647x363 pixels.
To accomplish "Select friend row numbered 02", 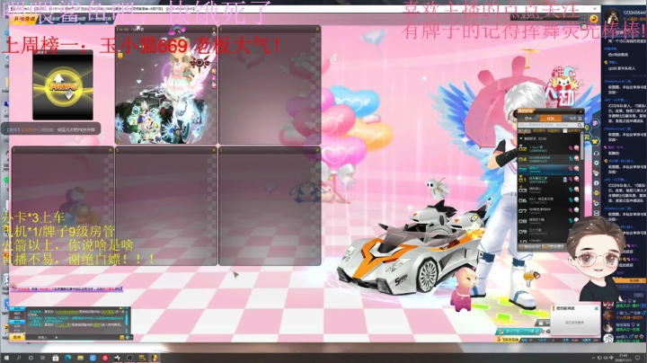I will [549, 148].
